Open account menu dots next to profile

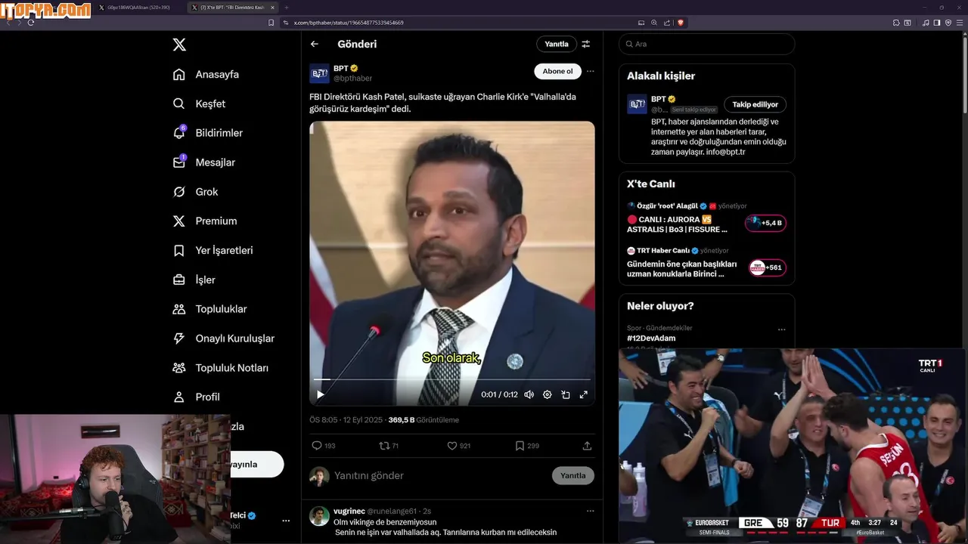point(286,521)
